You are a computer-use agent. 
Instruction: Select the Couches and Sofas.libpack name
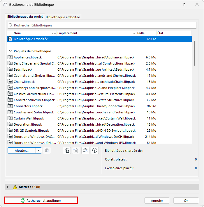pos(34,112)
